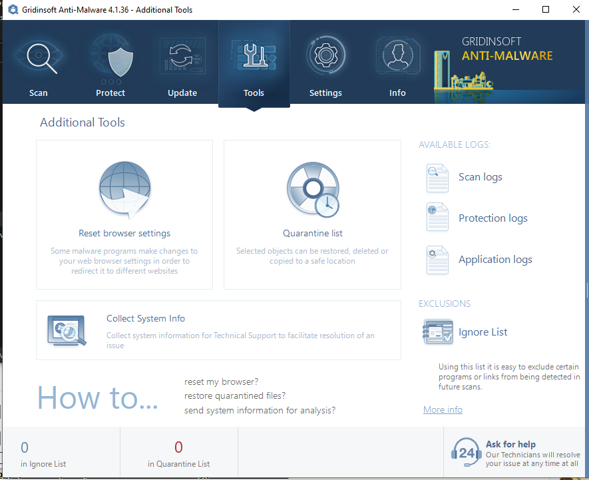Click the More info link
589x480 pixels.
[x=443, y=409]
